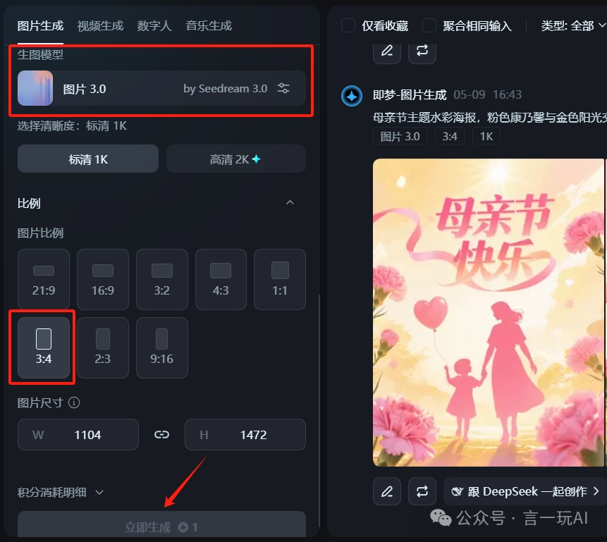The height and width of the screenshot is (542, 607).
Task: Select the 16:9 aspect ratio option
Action: pyautogui.click(x=103, y=279)
